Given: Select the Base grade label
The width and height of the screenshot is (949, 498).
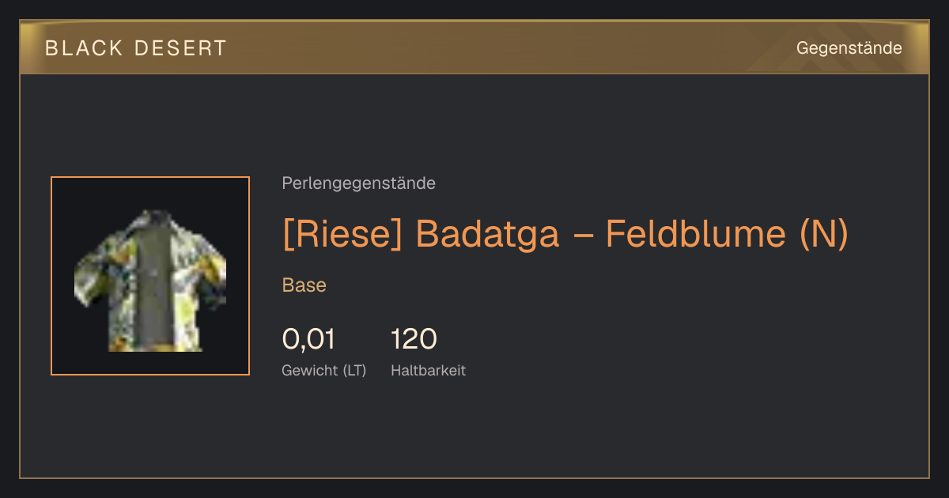Looking at the screenshot, I should click(304, 285).
